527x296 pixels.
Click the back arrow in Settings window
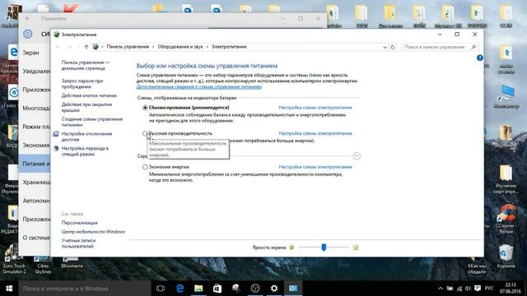click(27, 18)
